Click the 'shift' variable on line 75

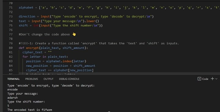23,25
